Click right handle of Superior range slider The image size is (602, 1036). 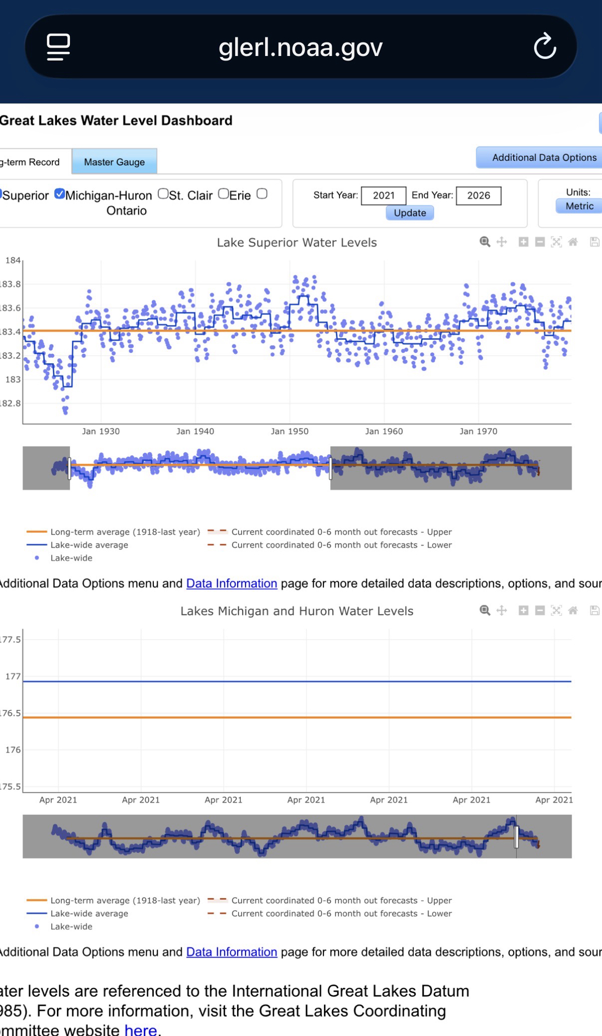330,468
